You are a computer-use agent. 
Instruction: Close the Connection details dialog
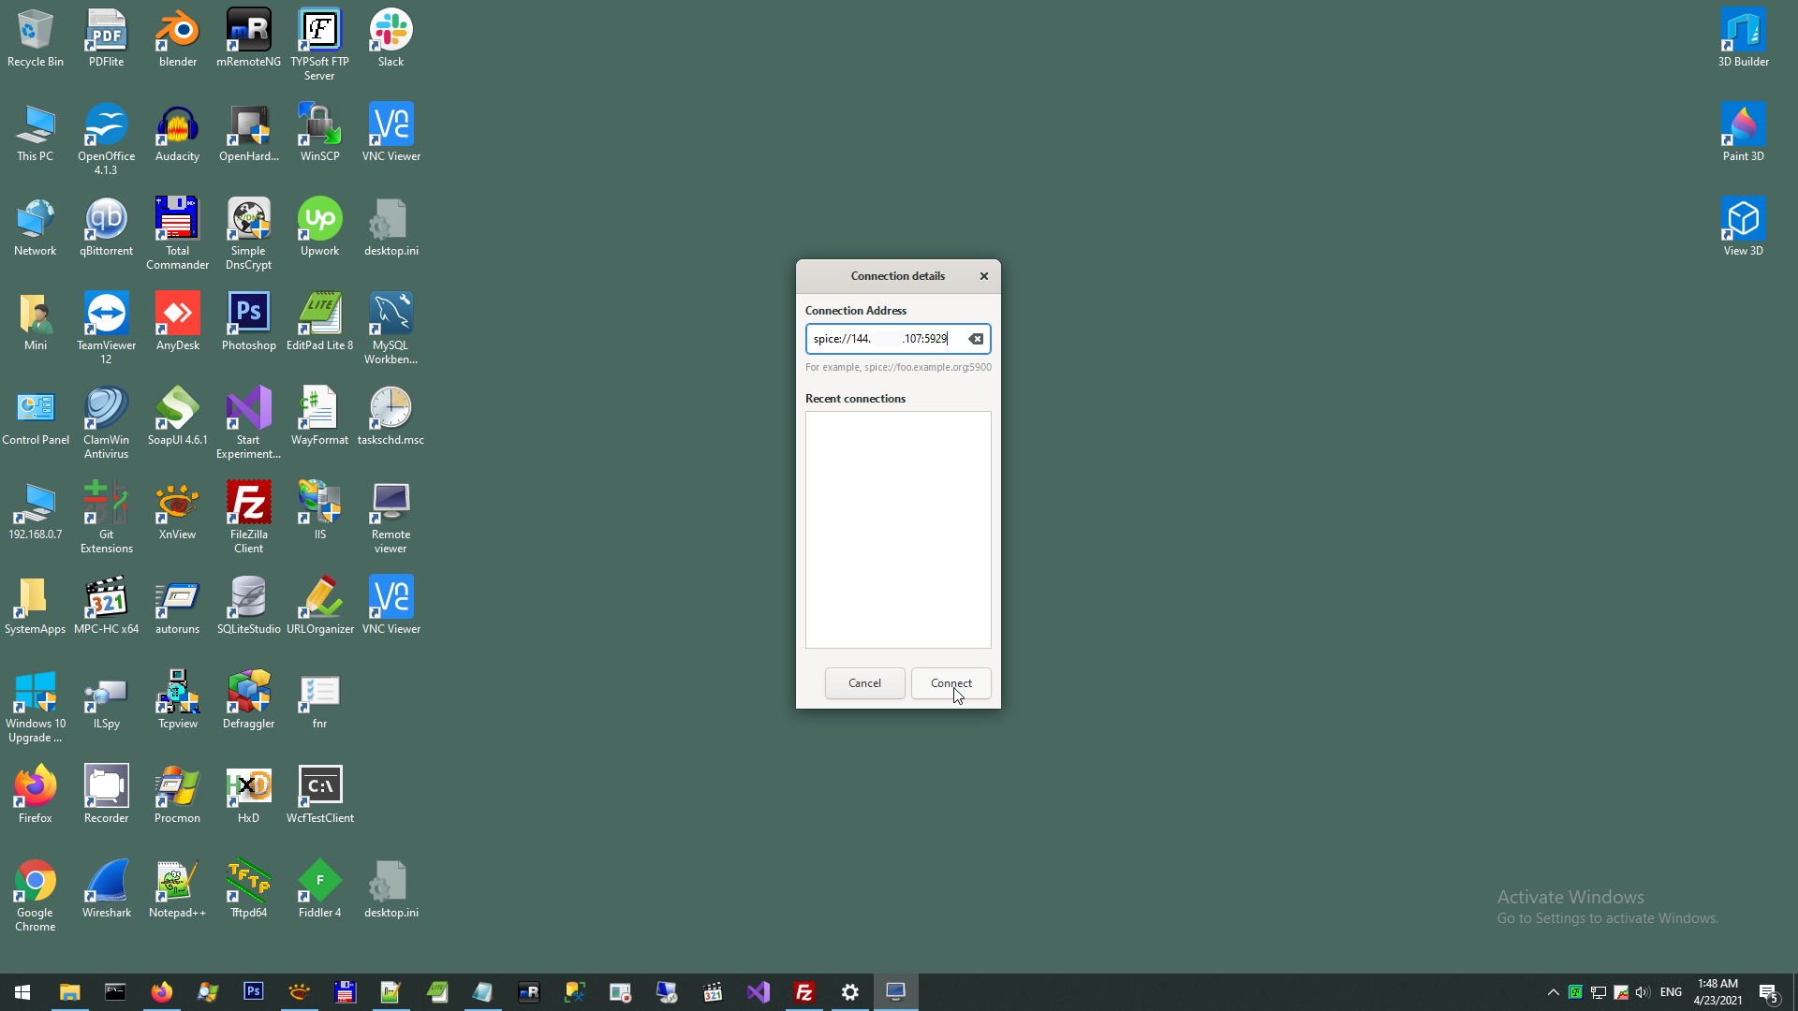[x=983, y=276]
